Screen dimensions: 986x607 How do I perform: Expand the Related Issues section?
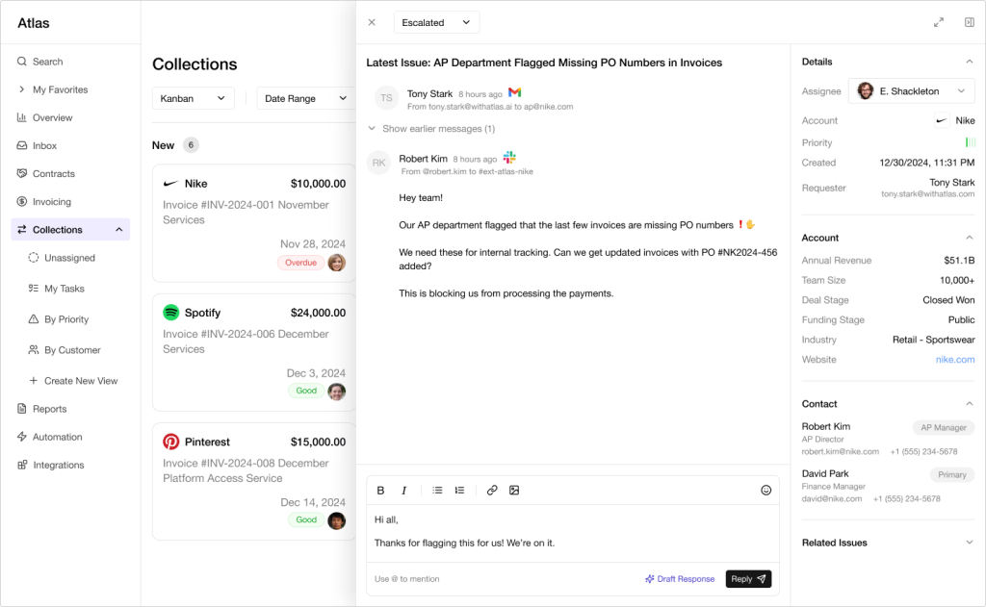pos(969,543)
